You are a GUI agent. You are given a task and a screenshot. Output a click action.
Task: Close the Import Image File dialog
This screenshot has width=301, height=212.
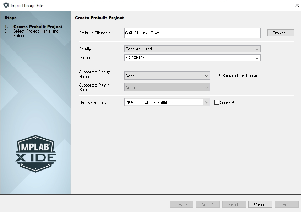pos(297,5)
